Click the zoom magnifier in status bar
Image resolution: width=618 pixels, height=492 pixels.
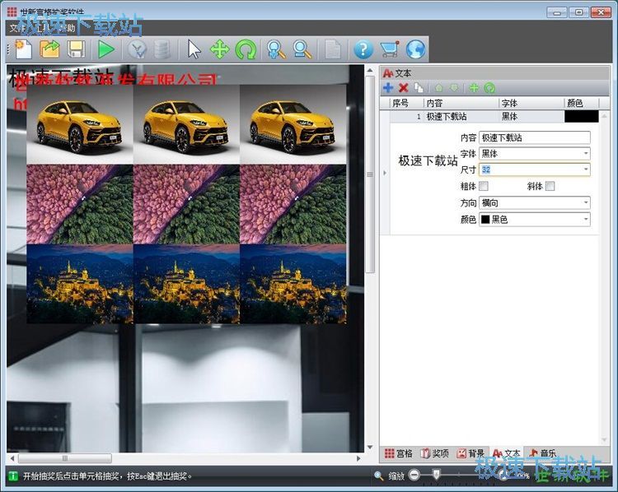click(379, 476)
